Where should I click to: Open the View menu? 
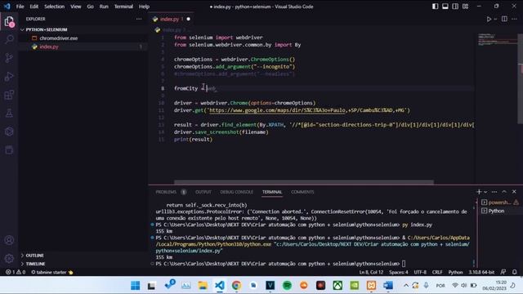point(76,7)
